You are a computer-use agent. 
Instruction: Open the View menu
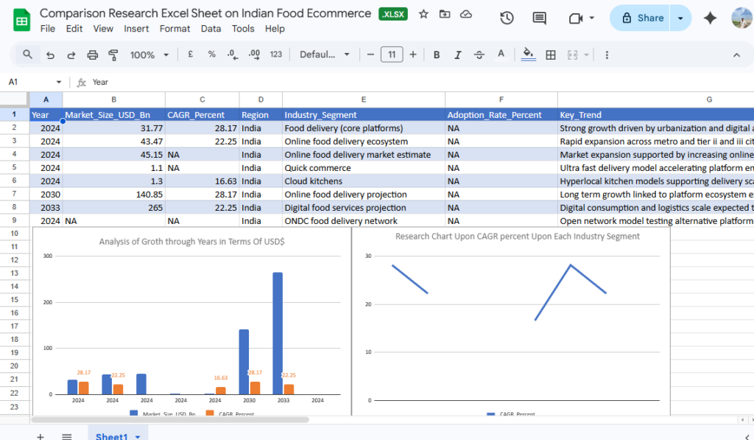click(103, 29)
